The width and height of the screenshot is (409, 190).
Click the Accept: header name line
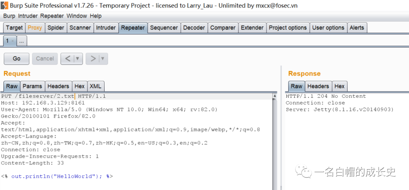point(13,123)
